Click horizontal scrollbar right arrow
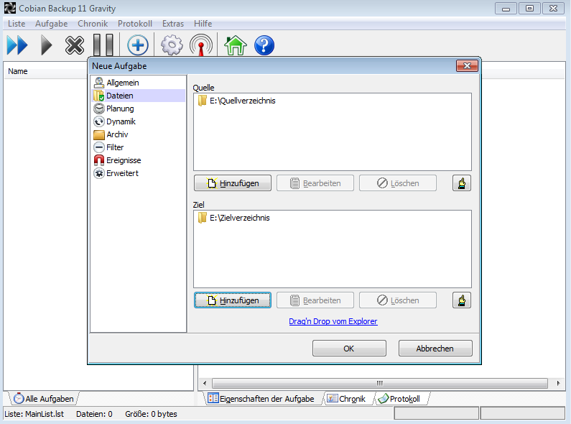Screen dimensions: 571x424 pyautogui.click(x=558, y=383)
